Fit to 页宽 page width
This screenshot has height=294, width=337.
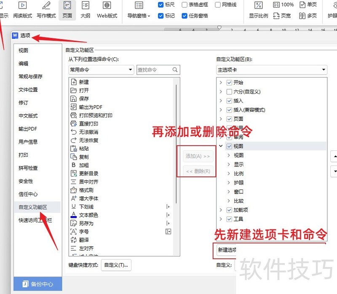pyautogui.click(x=282, y=16)
